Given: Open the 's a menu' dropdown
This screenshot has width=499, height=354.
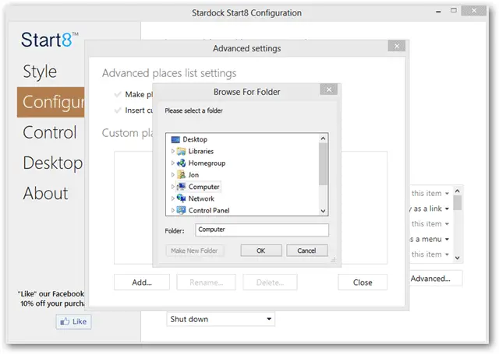Looking at the screenshot, I should point(447,239).
